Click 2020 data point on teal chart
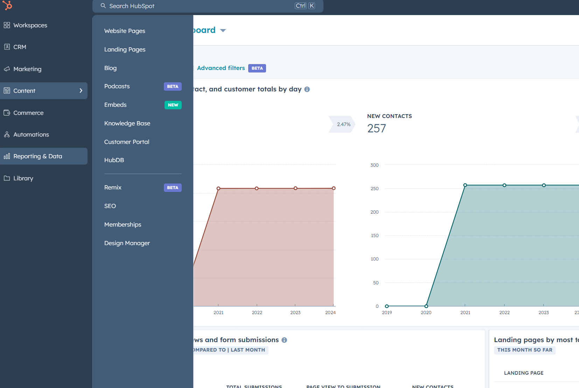Screen dimensions: 579x388 point(426,306)
